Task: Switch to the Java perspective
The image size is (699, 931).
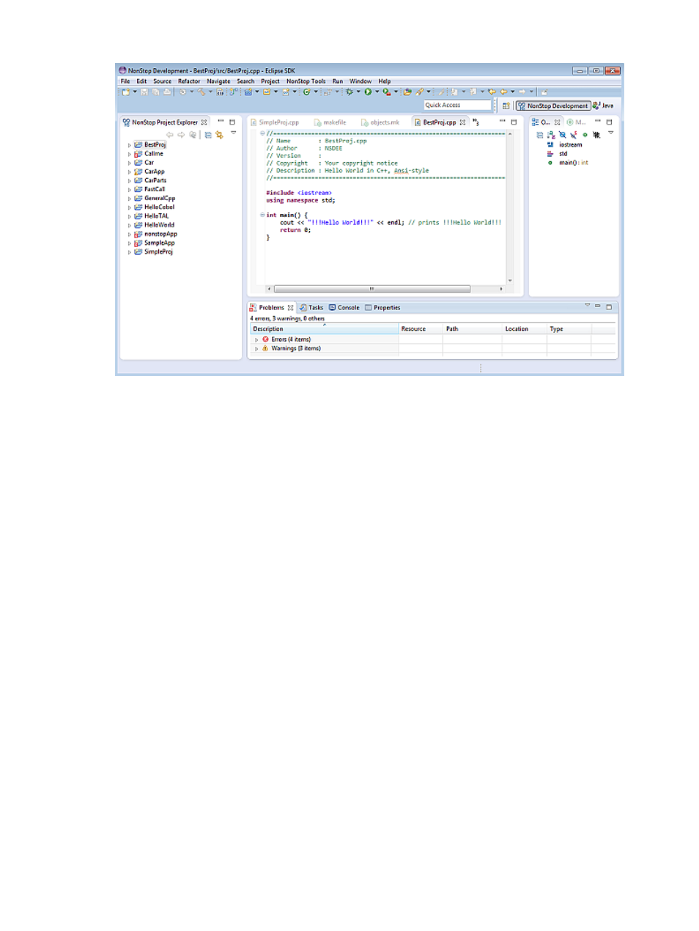Action: [x=603, y=106]
